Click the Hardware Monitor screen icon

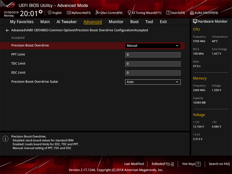tap(195, 22)
